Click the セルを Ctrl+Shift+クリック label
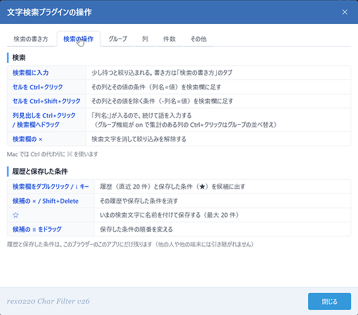 pyautogui.click(x=47, y=101)
